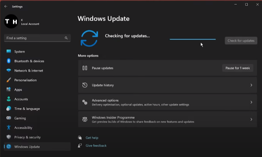Click the Advanced options gears icon
Image resolution: width=262 pixels, height=157 pixels.
tap(85, 102)
